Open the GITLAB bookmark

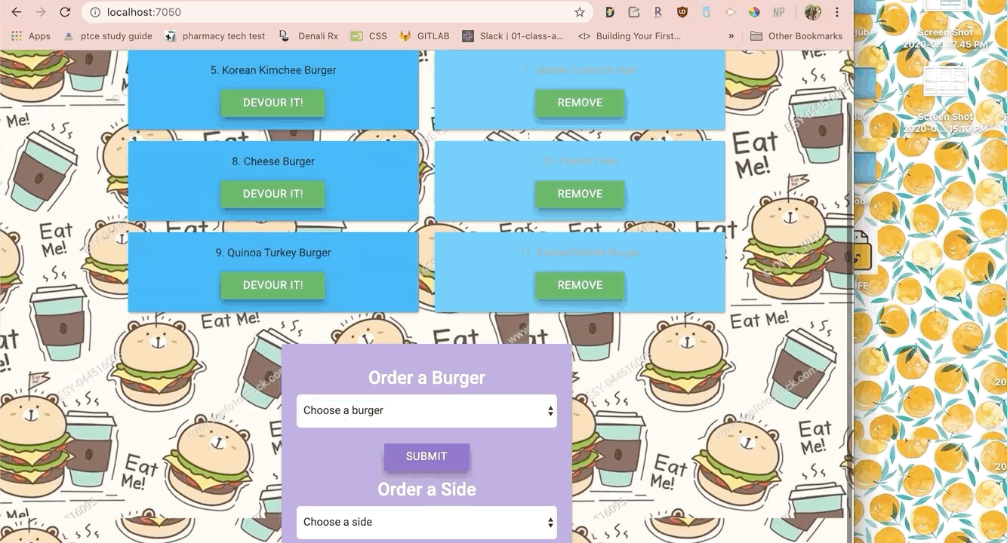coord(424,35)
